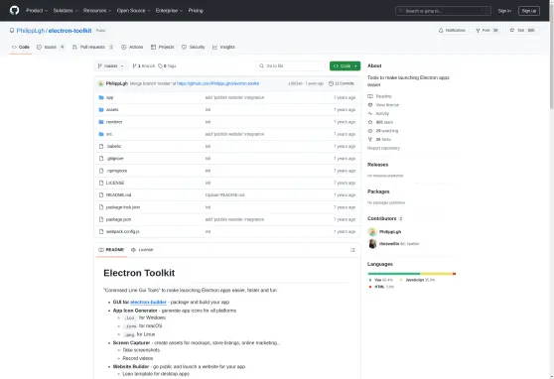
Task: Open the Product menu
Action: click(37, 11)
